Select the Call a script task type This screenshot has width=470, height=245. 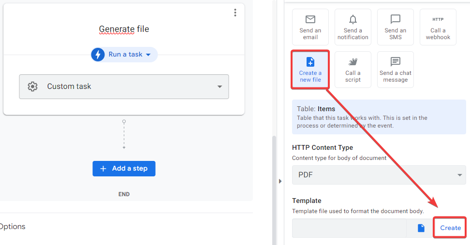coord(352,70)
